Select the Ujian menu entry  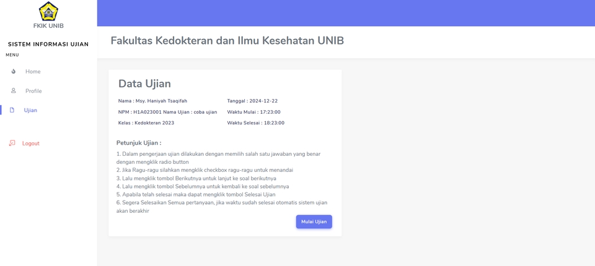pos(30,110)
